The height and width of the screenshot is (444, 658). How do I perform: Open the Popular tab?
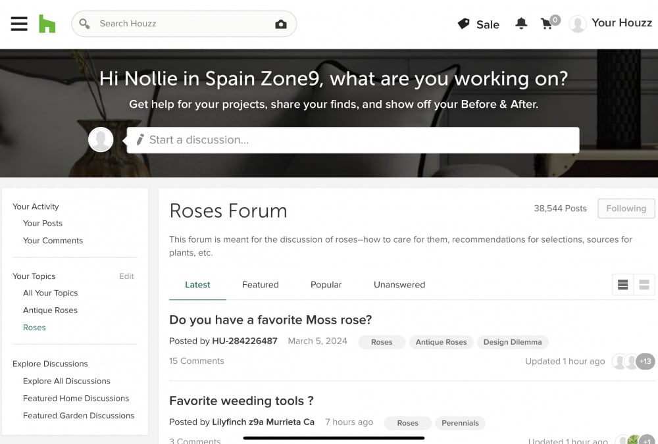[x=326, y=285]
